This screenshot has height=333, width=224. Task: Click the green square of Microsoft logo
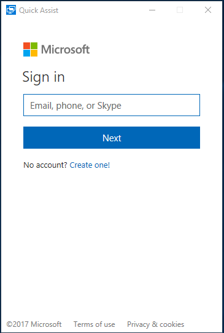[x=34, y=45]
